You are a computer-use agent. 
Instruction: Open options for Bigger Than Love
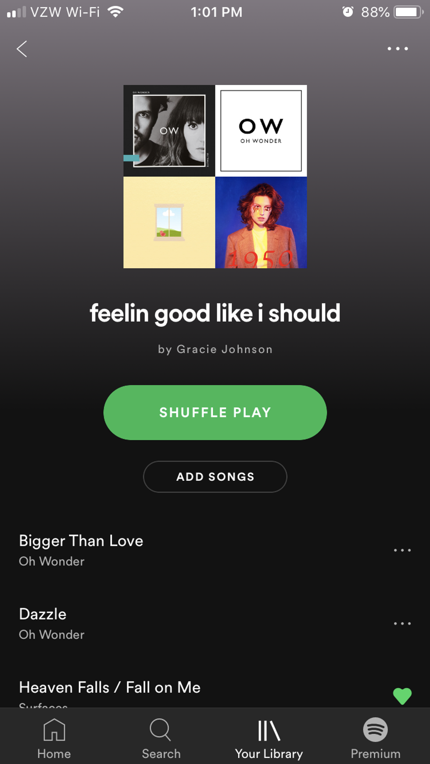402,550
